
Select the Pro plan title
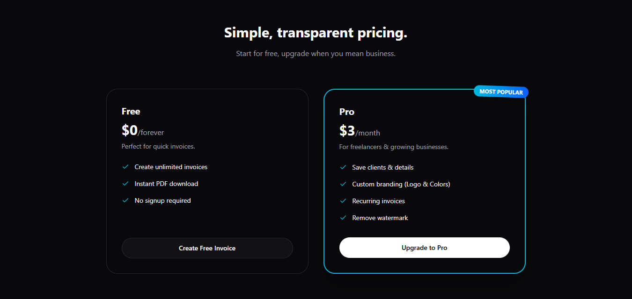pos(347,112)
